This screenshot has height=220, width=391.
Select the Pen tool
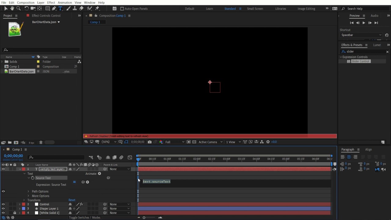point(54,9)
